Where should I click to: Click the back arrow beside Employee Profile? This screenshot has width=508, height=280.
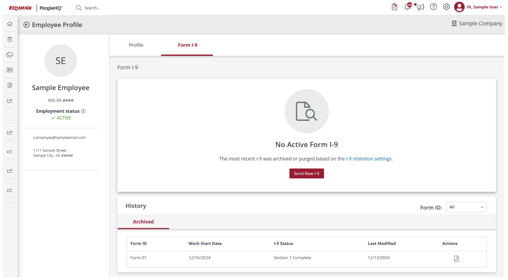click(27, 25)
